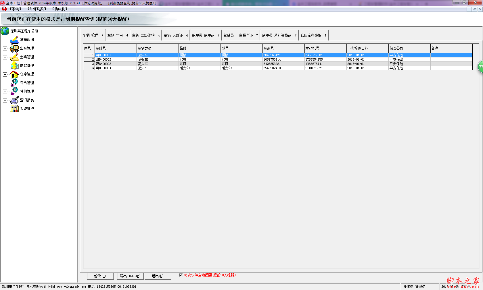
Task: Open the 【系统】 menu
Action: click(x=16, y=9)
